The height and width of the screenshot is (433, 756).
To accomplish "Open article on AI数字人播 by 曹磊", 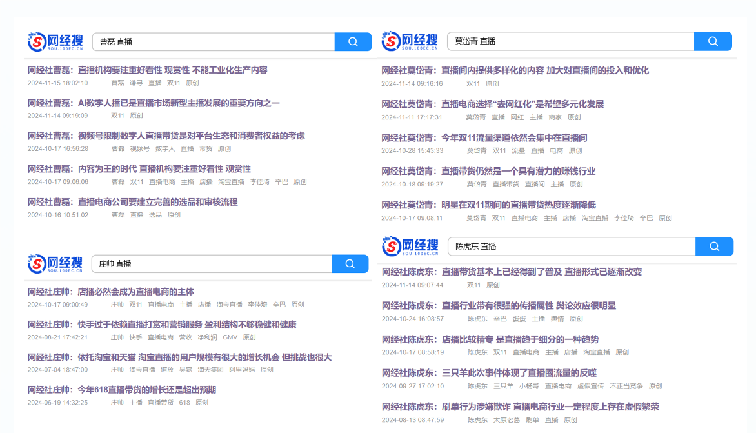I will coord(154,103).
